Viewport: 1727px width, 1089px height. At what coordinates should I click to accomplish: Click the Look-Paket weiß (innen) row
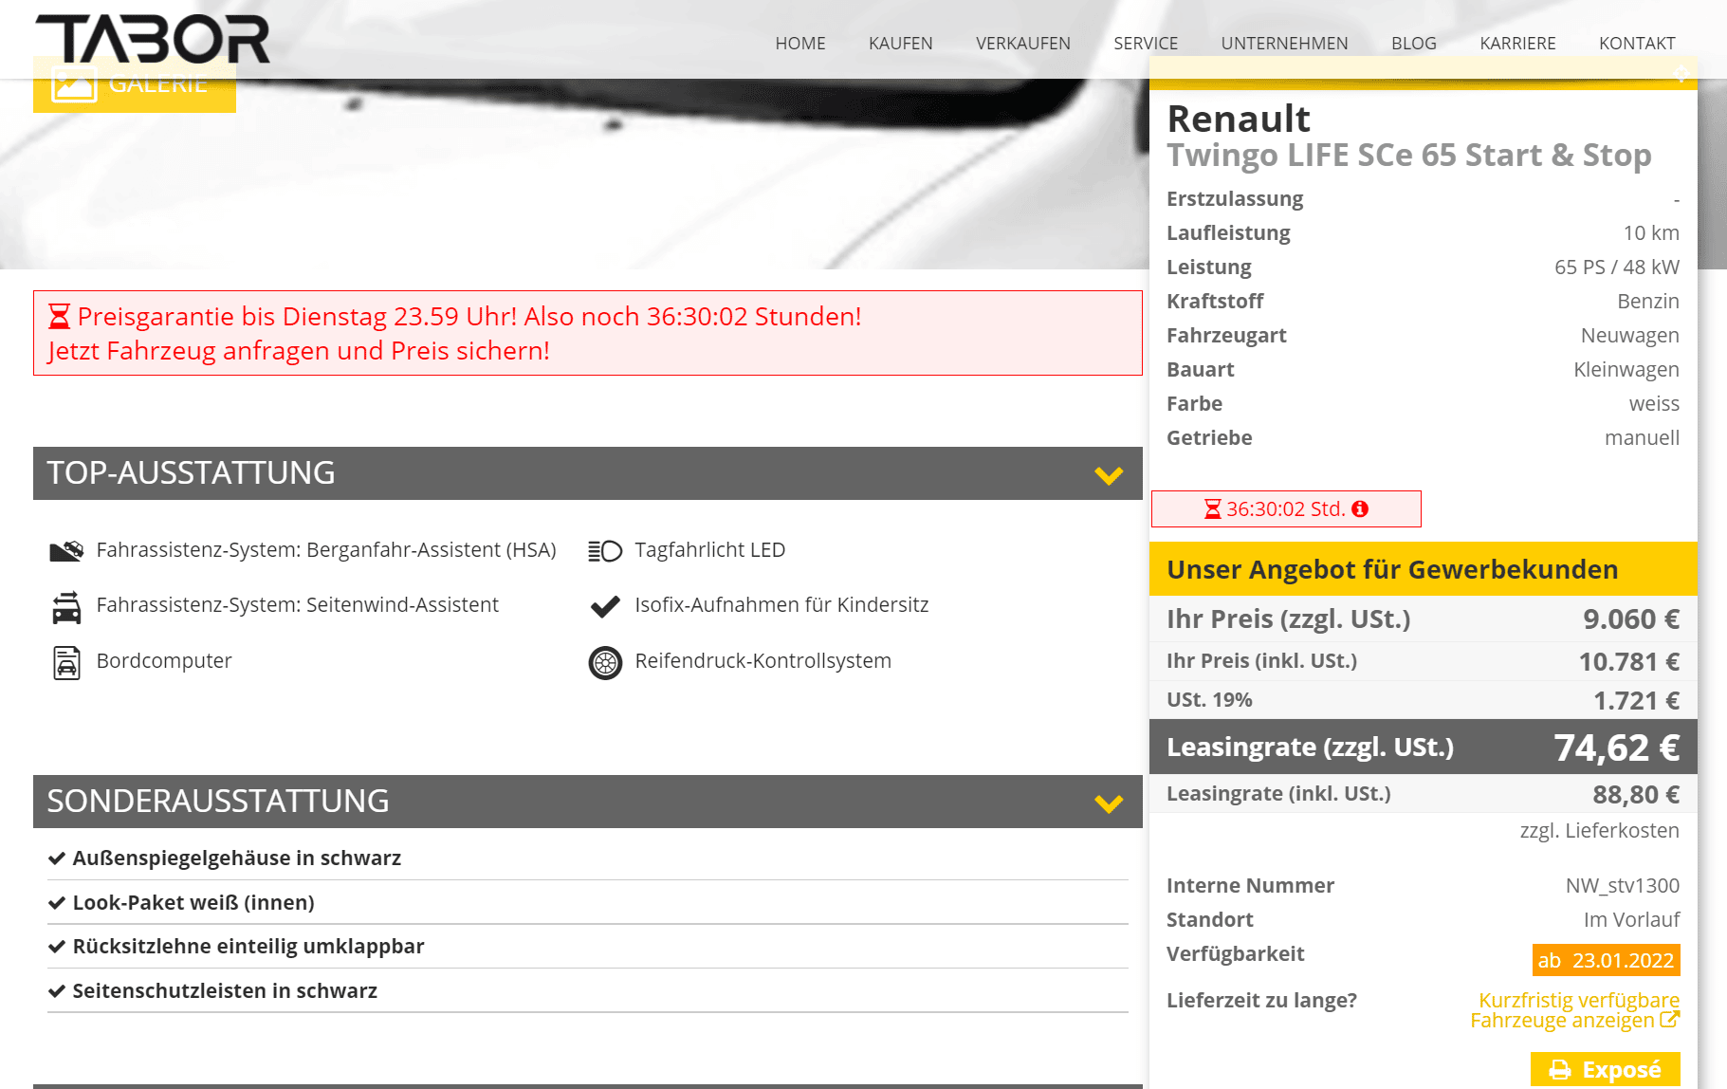tap(588, 902)
